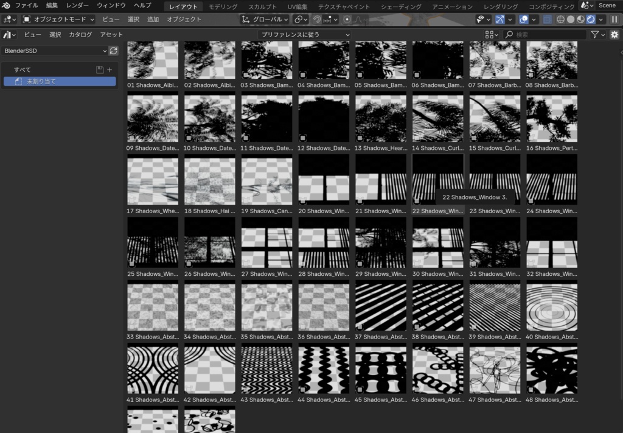Toggle X-Ray mode in viewport header
Image resolution: width=623 pixels, height=433 pixels.
pyautogui.click(x=546, y=19)
